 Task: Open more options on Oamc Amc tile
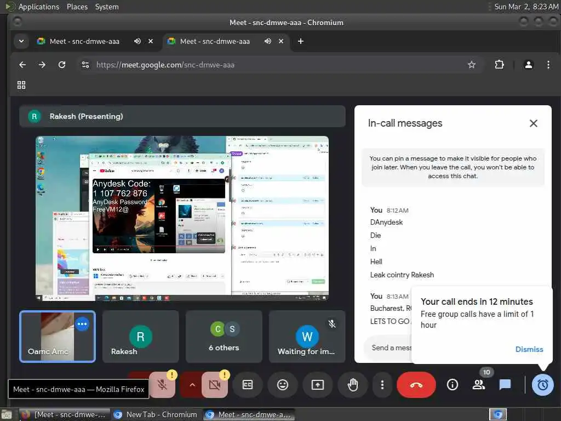[x=82, y=324]
